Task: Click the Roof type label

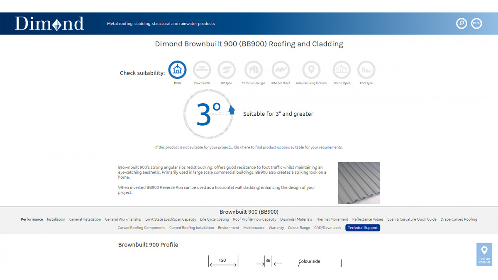Action: pos(366,83)
